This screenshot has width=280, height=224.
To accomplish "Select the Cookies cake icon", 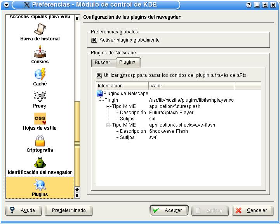I will [40, 52].
